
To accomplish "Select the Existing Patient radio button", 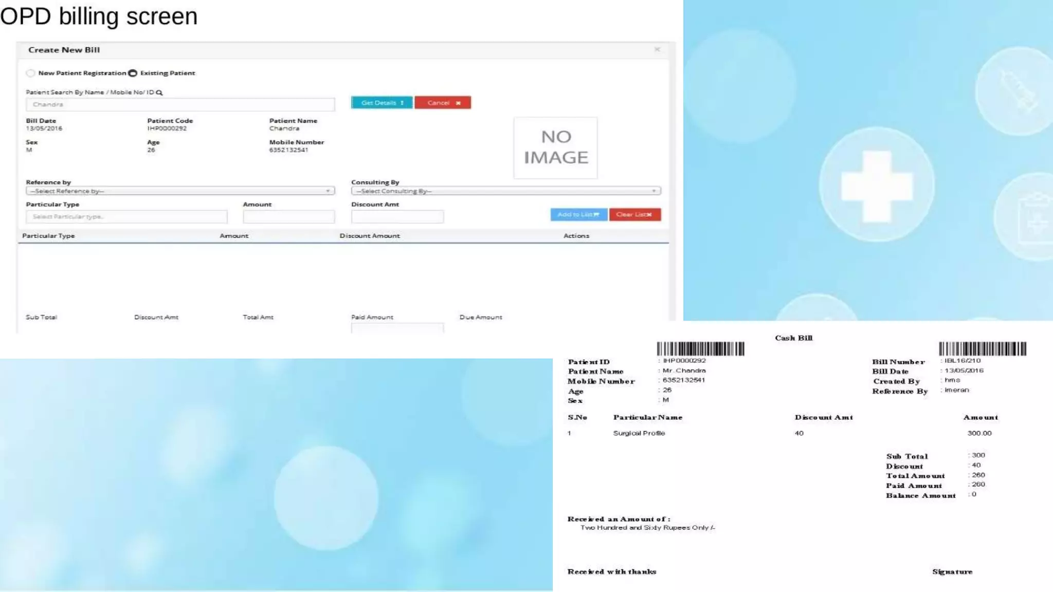I will coord(133,73).
